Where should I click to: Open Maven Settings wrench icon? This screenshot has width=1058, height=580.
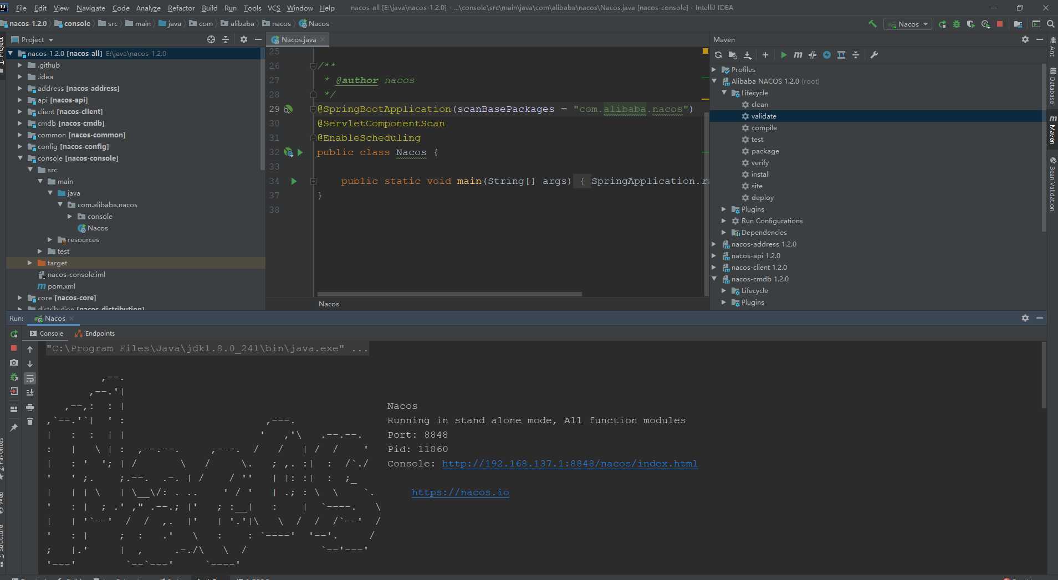tap(874, 55)
